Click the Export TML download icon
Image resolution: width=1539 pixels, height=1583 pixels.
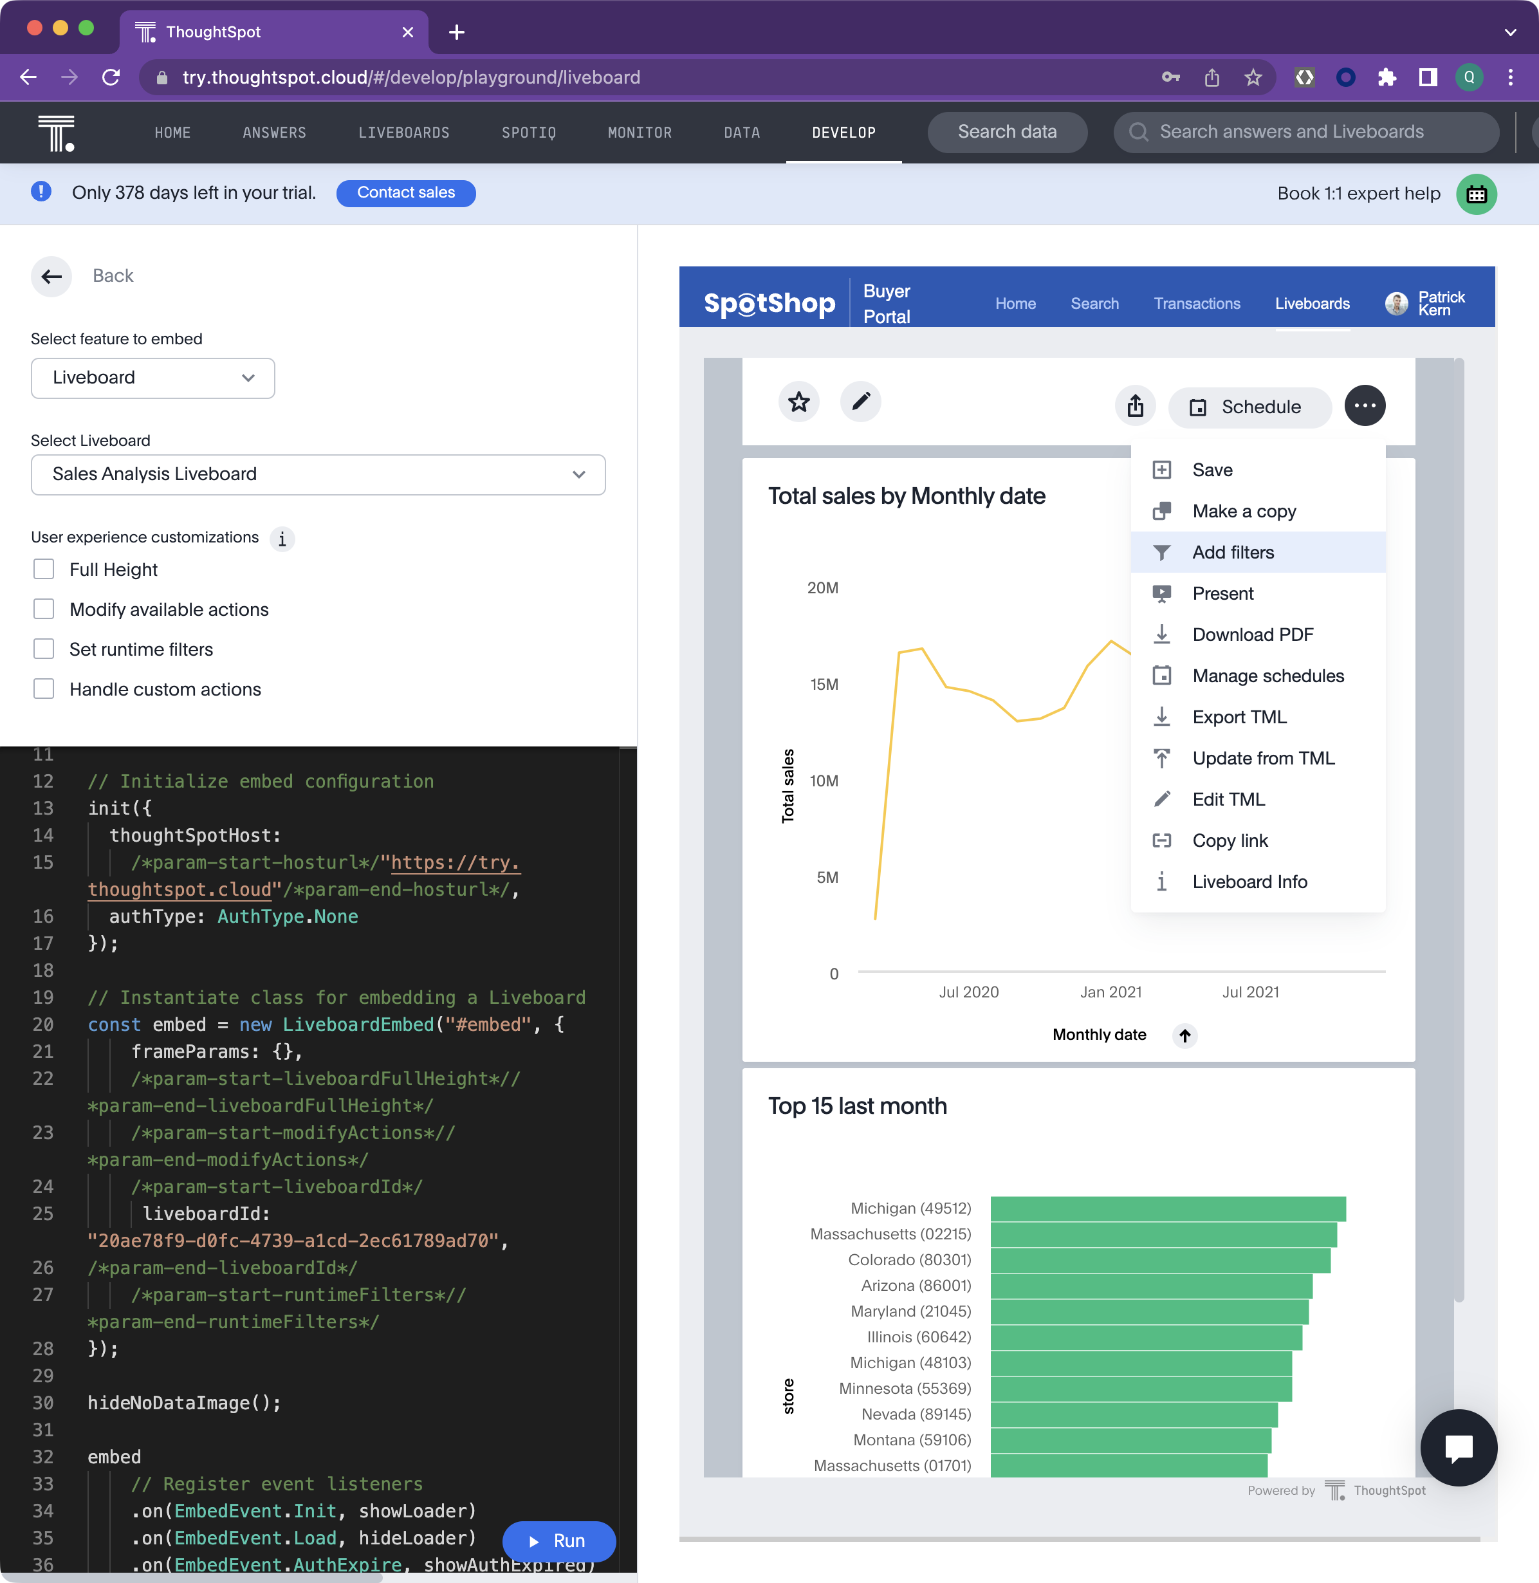[x=1161, y=717]
